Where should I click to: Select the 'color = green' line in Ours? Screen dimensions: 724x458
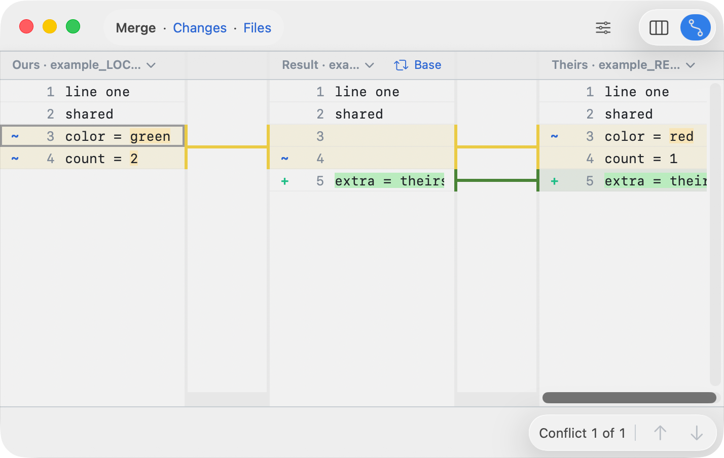tap(118, 137)
